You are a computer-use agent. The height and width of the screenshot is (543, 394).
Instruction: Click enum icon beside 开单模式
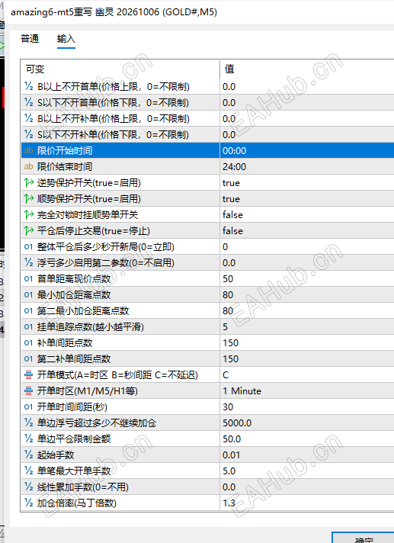point(29,374)
